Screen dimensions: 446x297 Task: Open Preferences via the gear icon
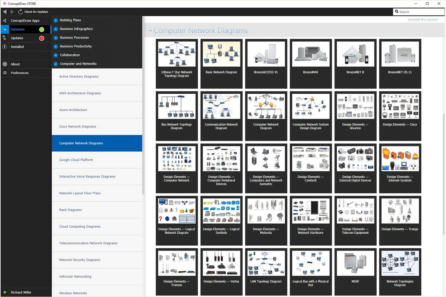click(x=5, y=73)
